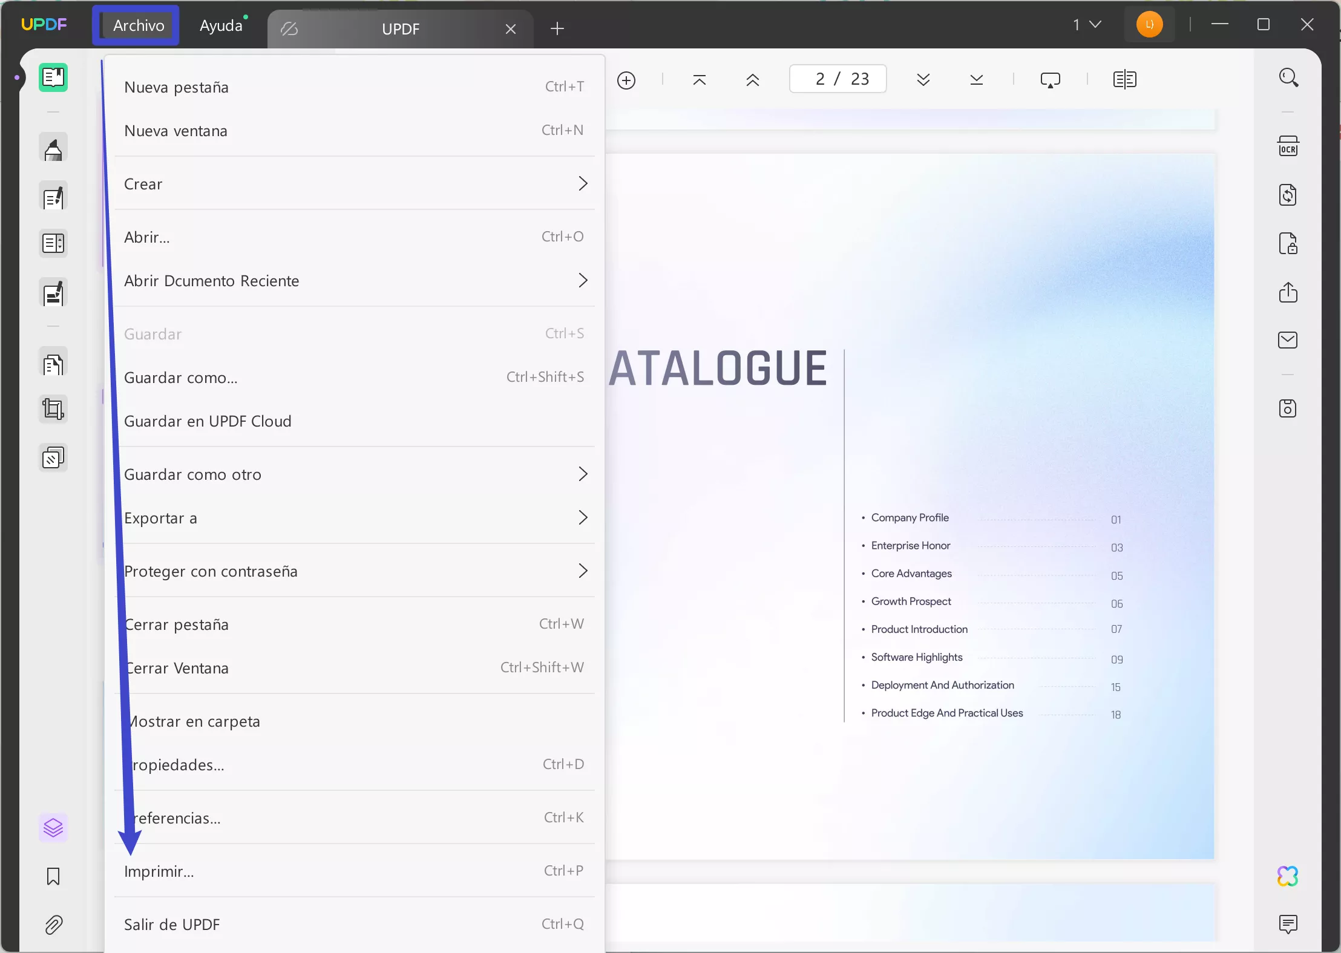This screenshot has height=953, width=1341.
Task: Open the Form preparation tool in sidebar
Action: 53,244
